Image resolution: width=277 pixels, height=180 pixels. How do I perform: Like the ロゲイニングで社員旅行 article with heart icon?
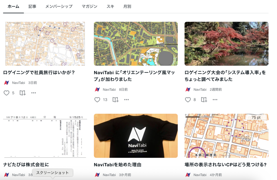pyautogui.click(x=6, y=93)
